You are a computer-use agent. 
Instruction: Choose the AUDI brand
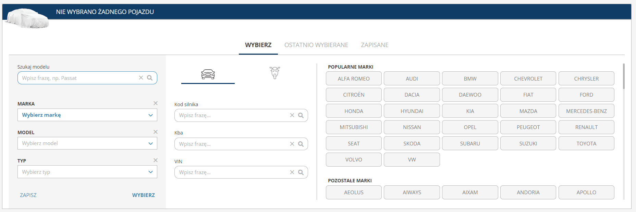412,79
